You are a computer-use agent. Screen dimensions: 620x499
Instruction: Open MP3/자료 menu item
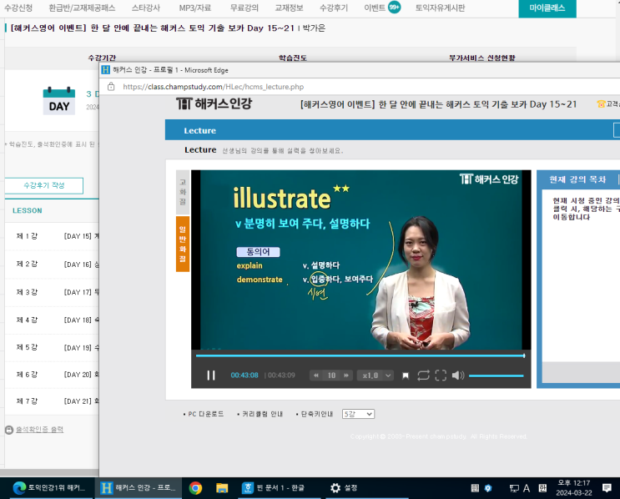point(195,8)
